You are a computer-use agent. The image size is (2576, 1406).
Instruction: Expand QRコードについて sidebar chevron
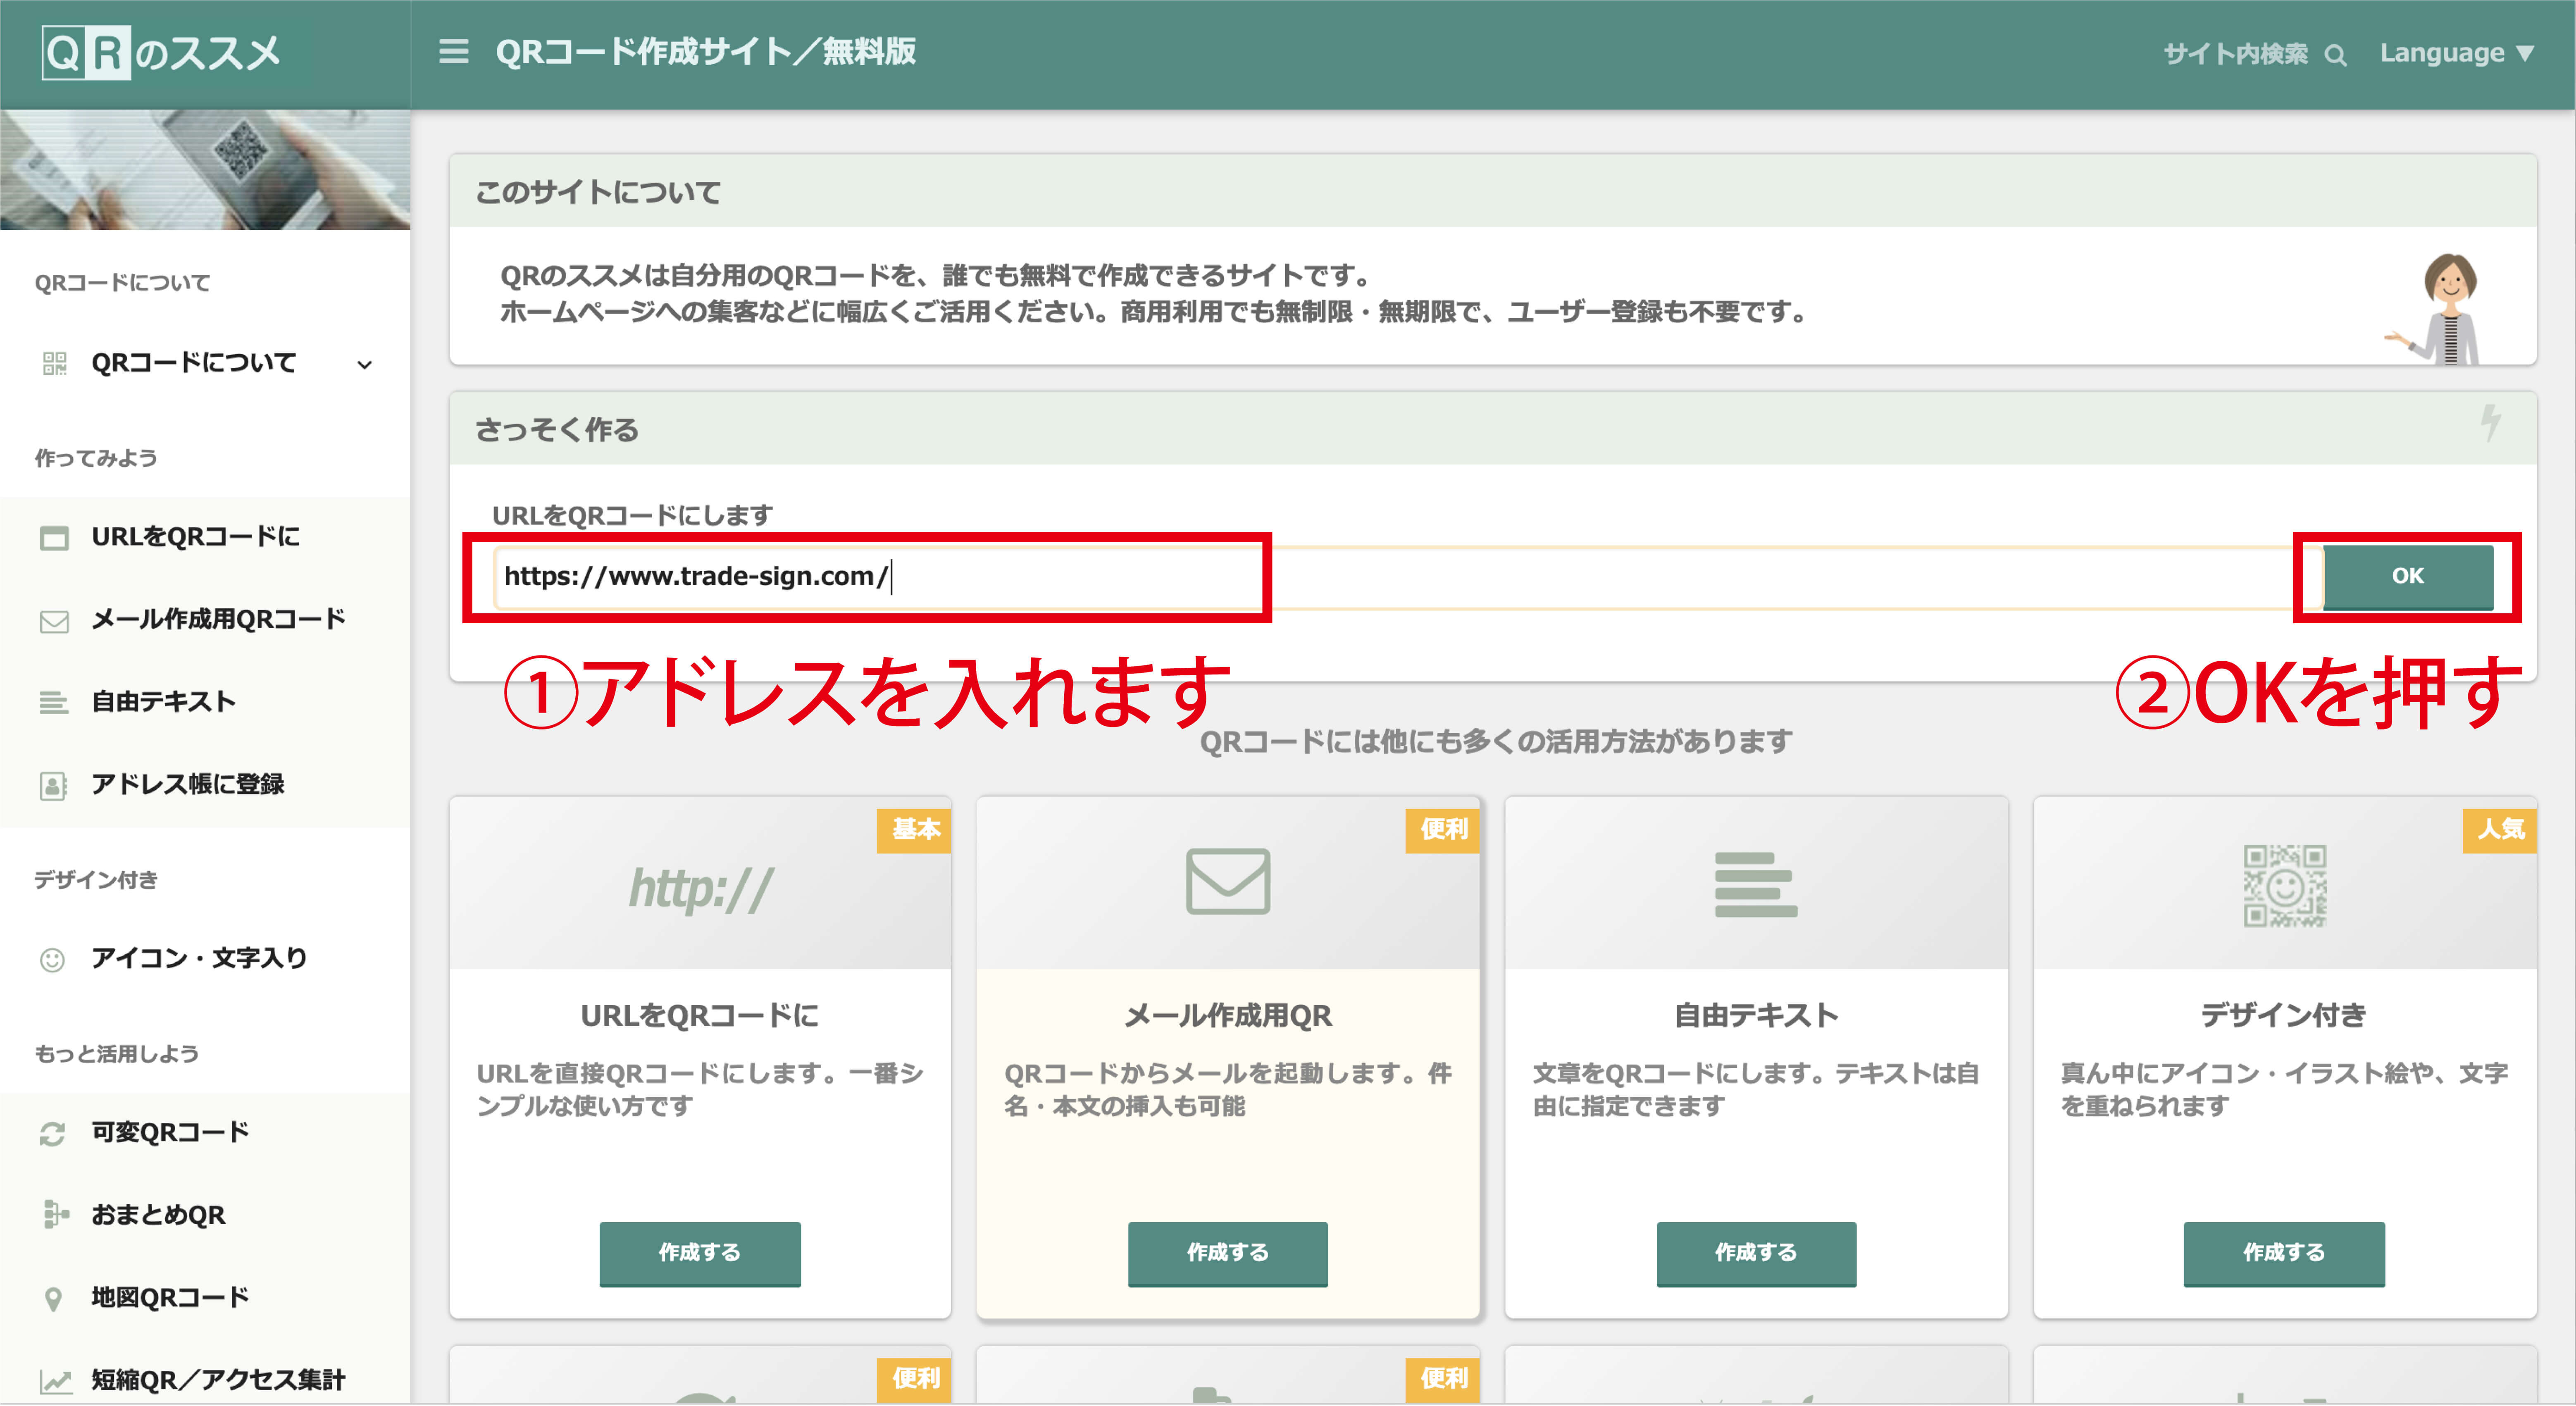[x=365, y=365]
